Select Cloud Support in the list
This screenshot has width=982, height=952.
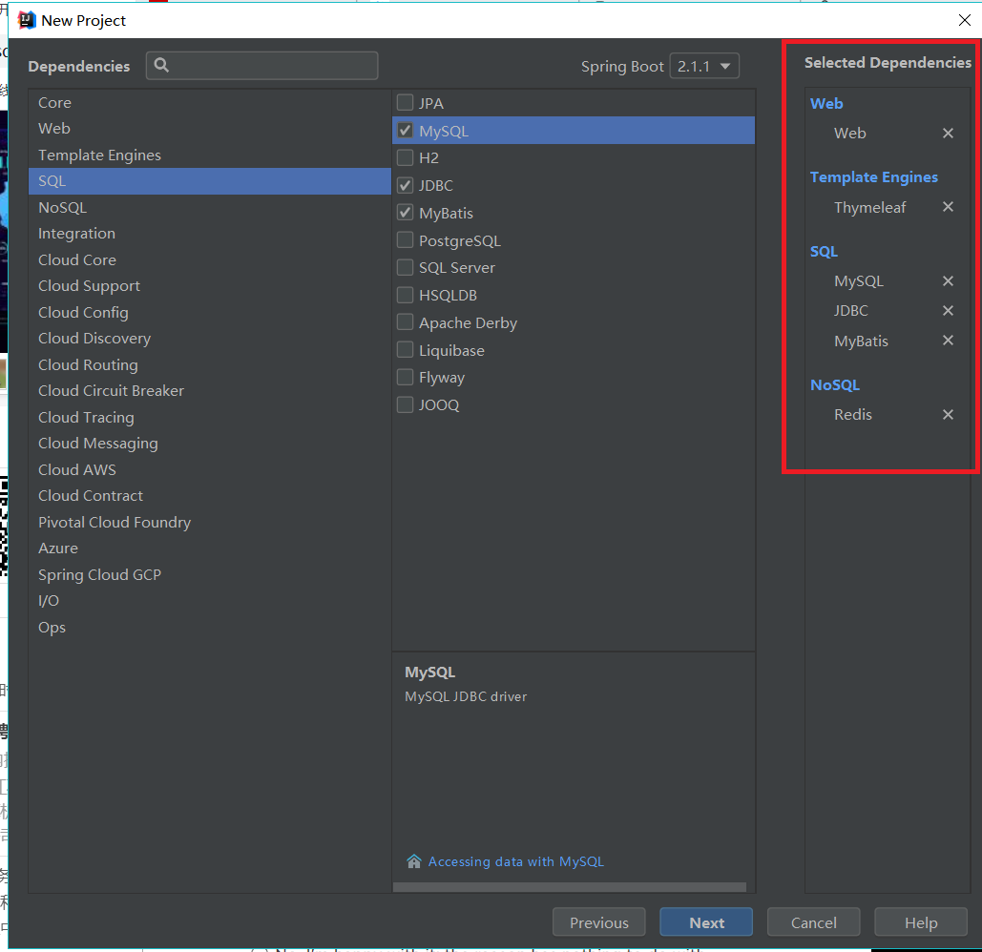point(210,286)
